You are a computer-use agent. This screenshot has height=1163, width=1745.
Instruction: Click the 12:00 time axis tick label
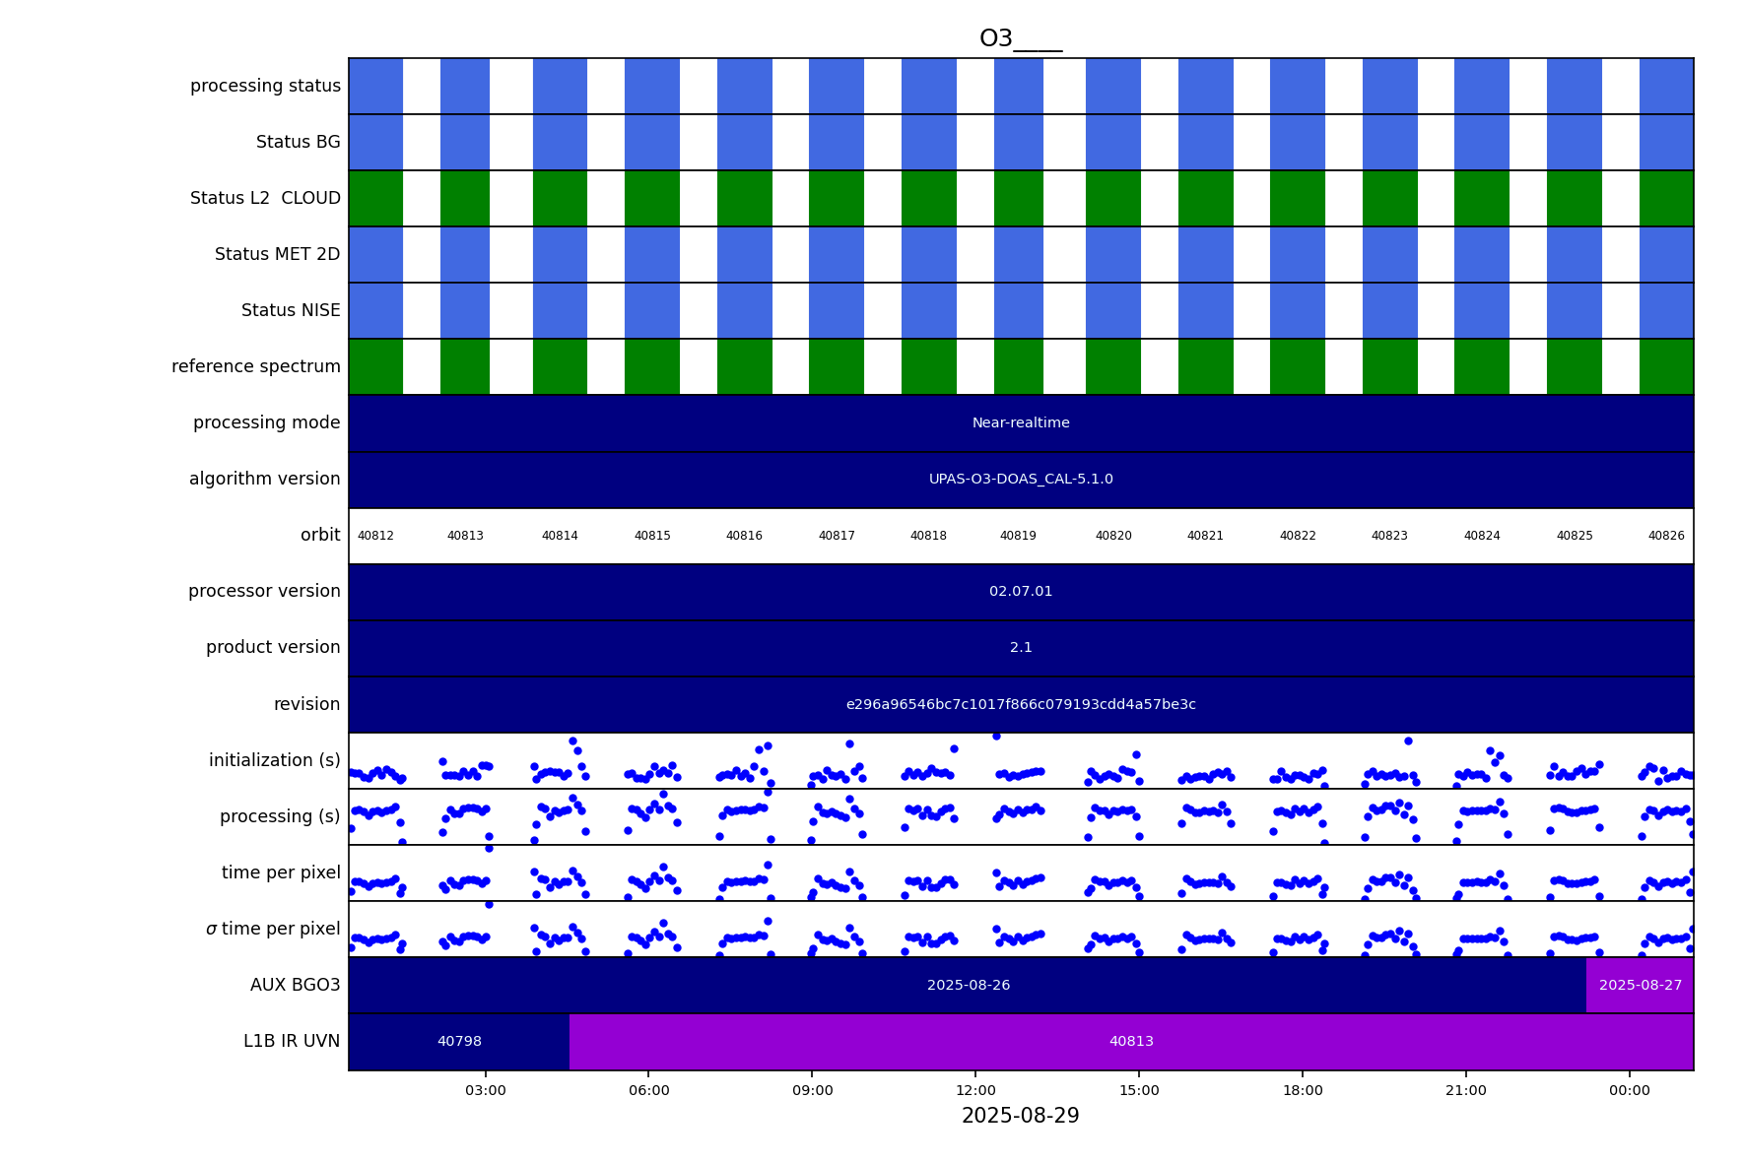[x=975, y=1091]
